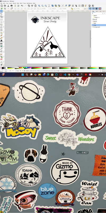Viewport: 106px width, 213px height.
Task: Select the Gradient tool
Action: coord(1,43)
